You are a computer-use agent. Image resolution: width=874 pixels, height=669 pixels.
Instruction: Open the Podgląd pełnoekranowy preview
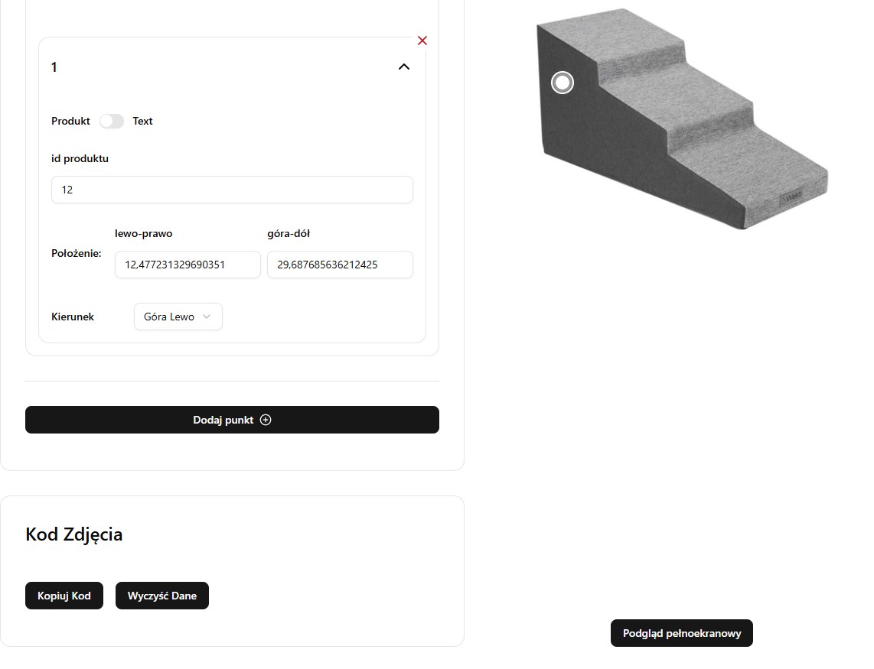(682, 633)
